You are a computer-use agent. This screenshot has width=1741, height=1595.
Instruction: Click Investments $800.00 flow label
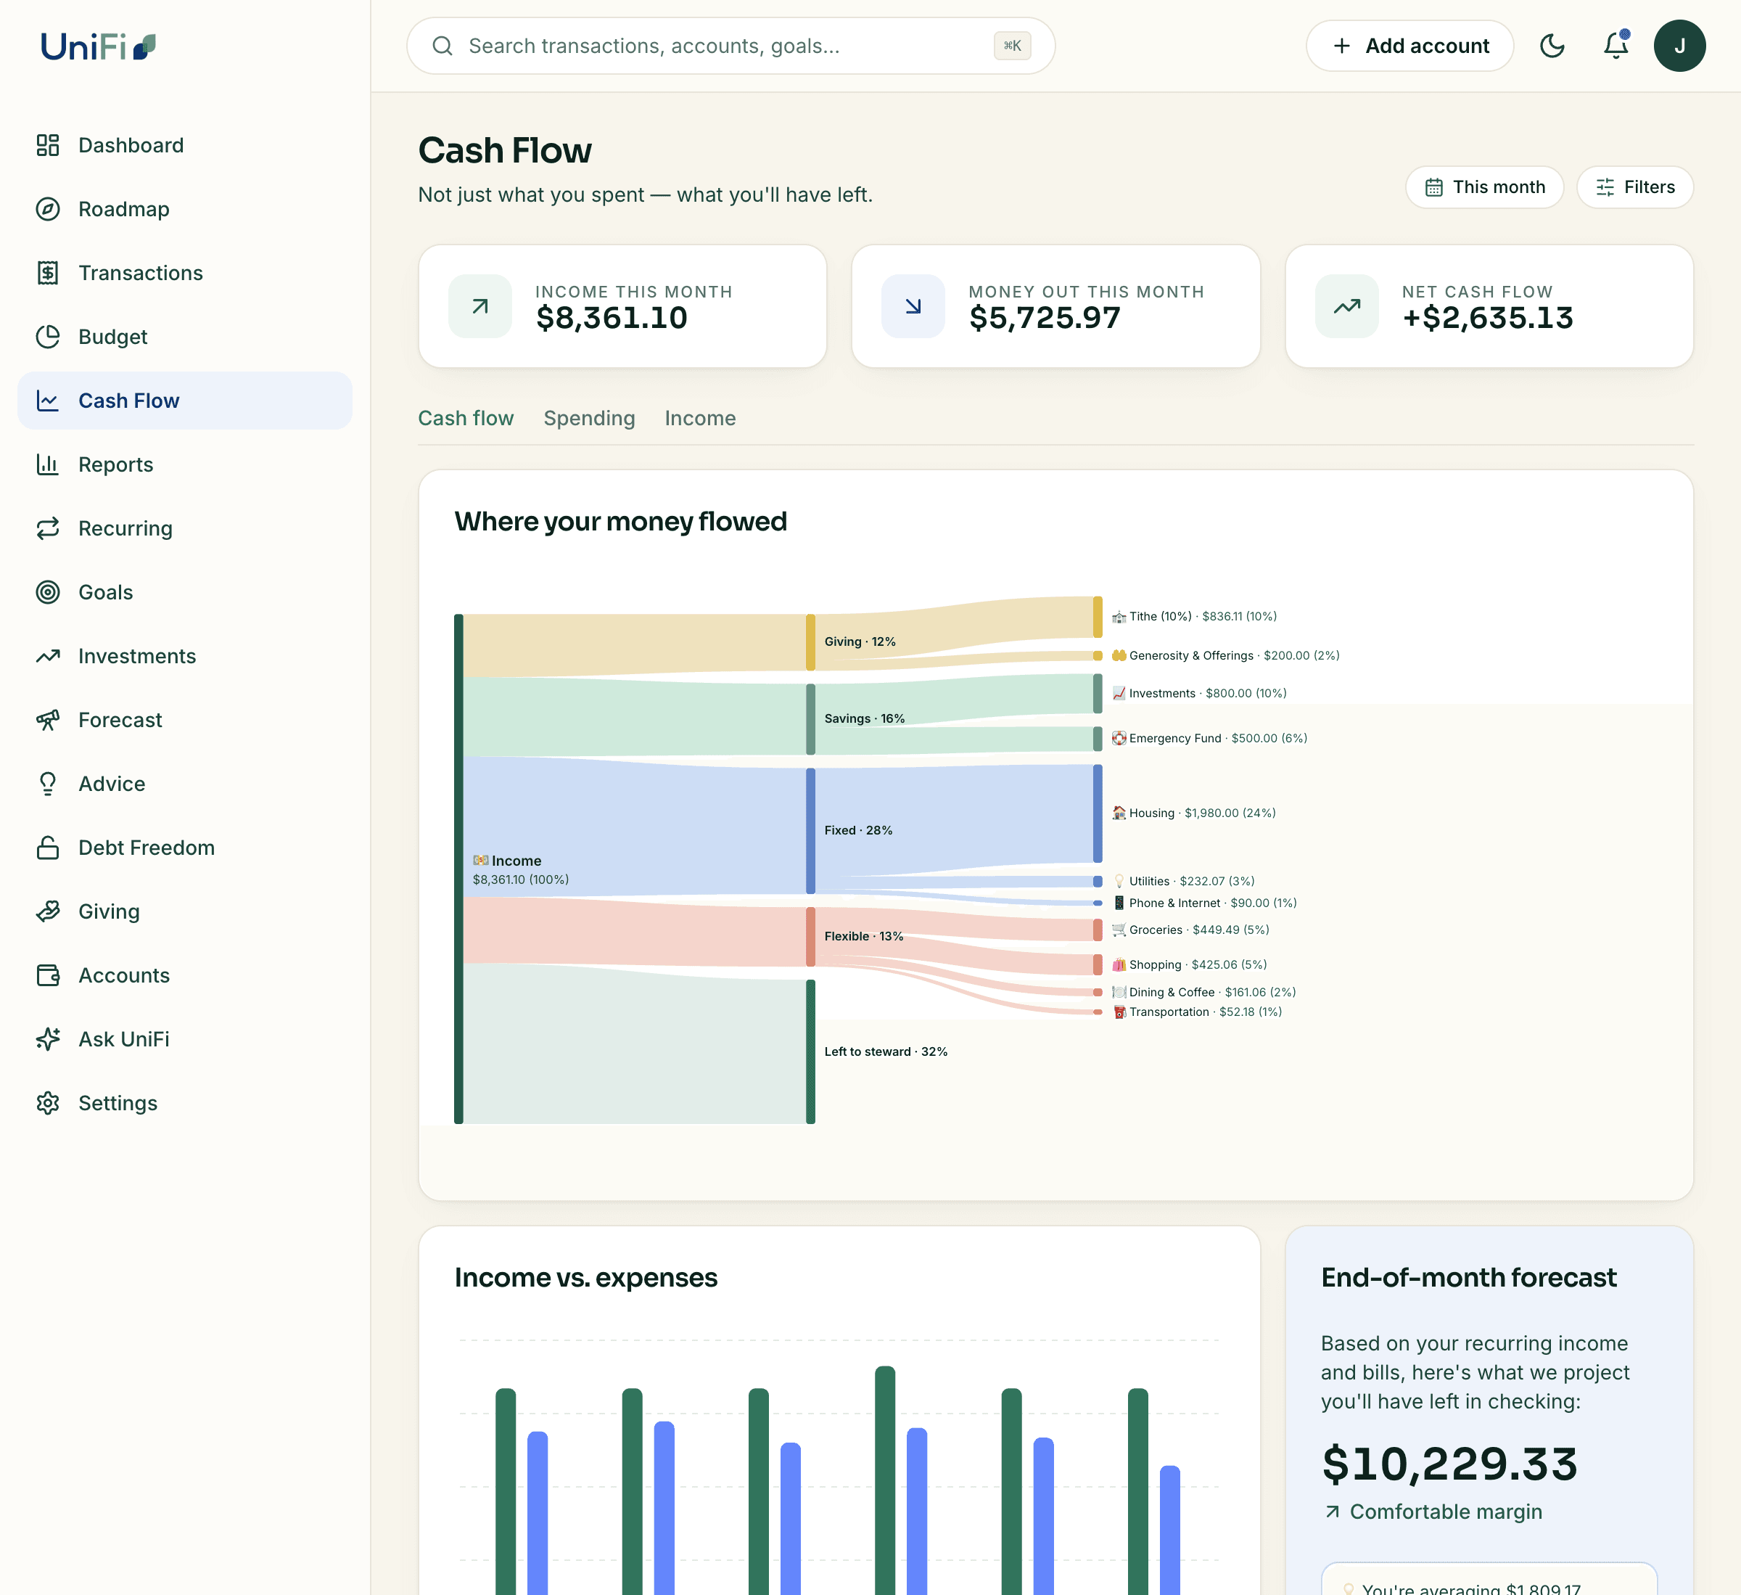tap(1198, 693)
